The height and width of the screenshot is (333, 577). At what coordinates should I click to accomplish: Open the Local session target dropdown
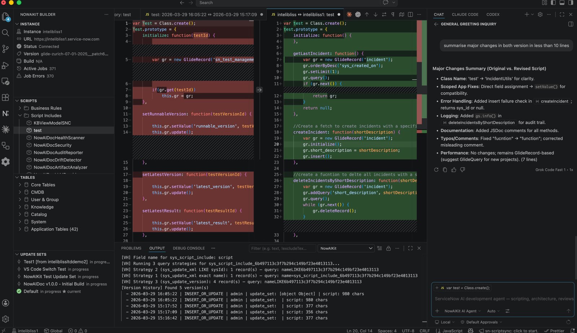tap(445, 322)
